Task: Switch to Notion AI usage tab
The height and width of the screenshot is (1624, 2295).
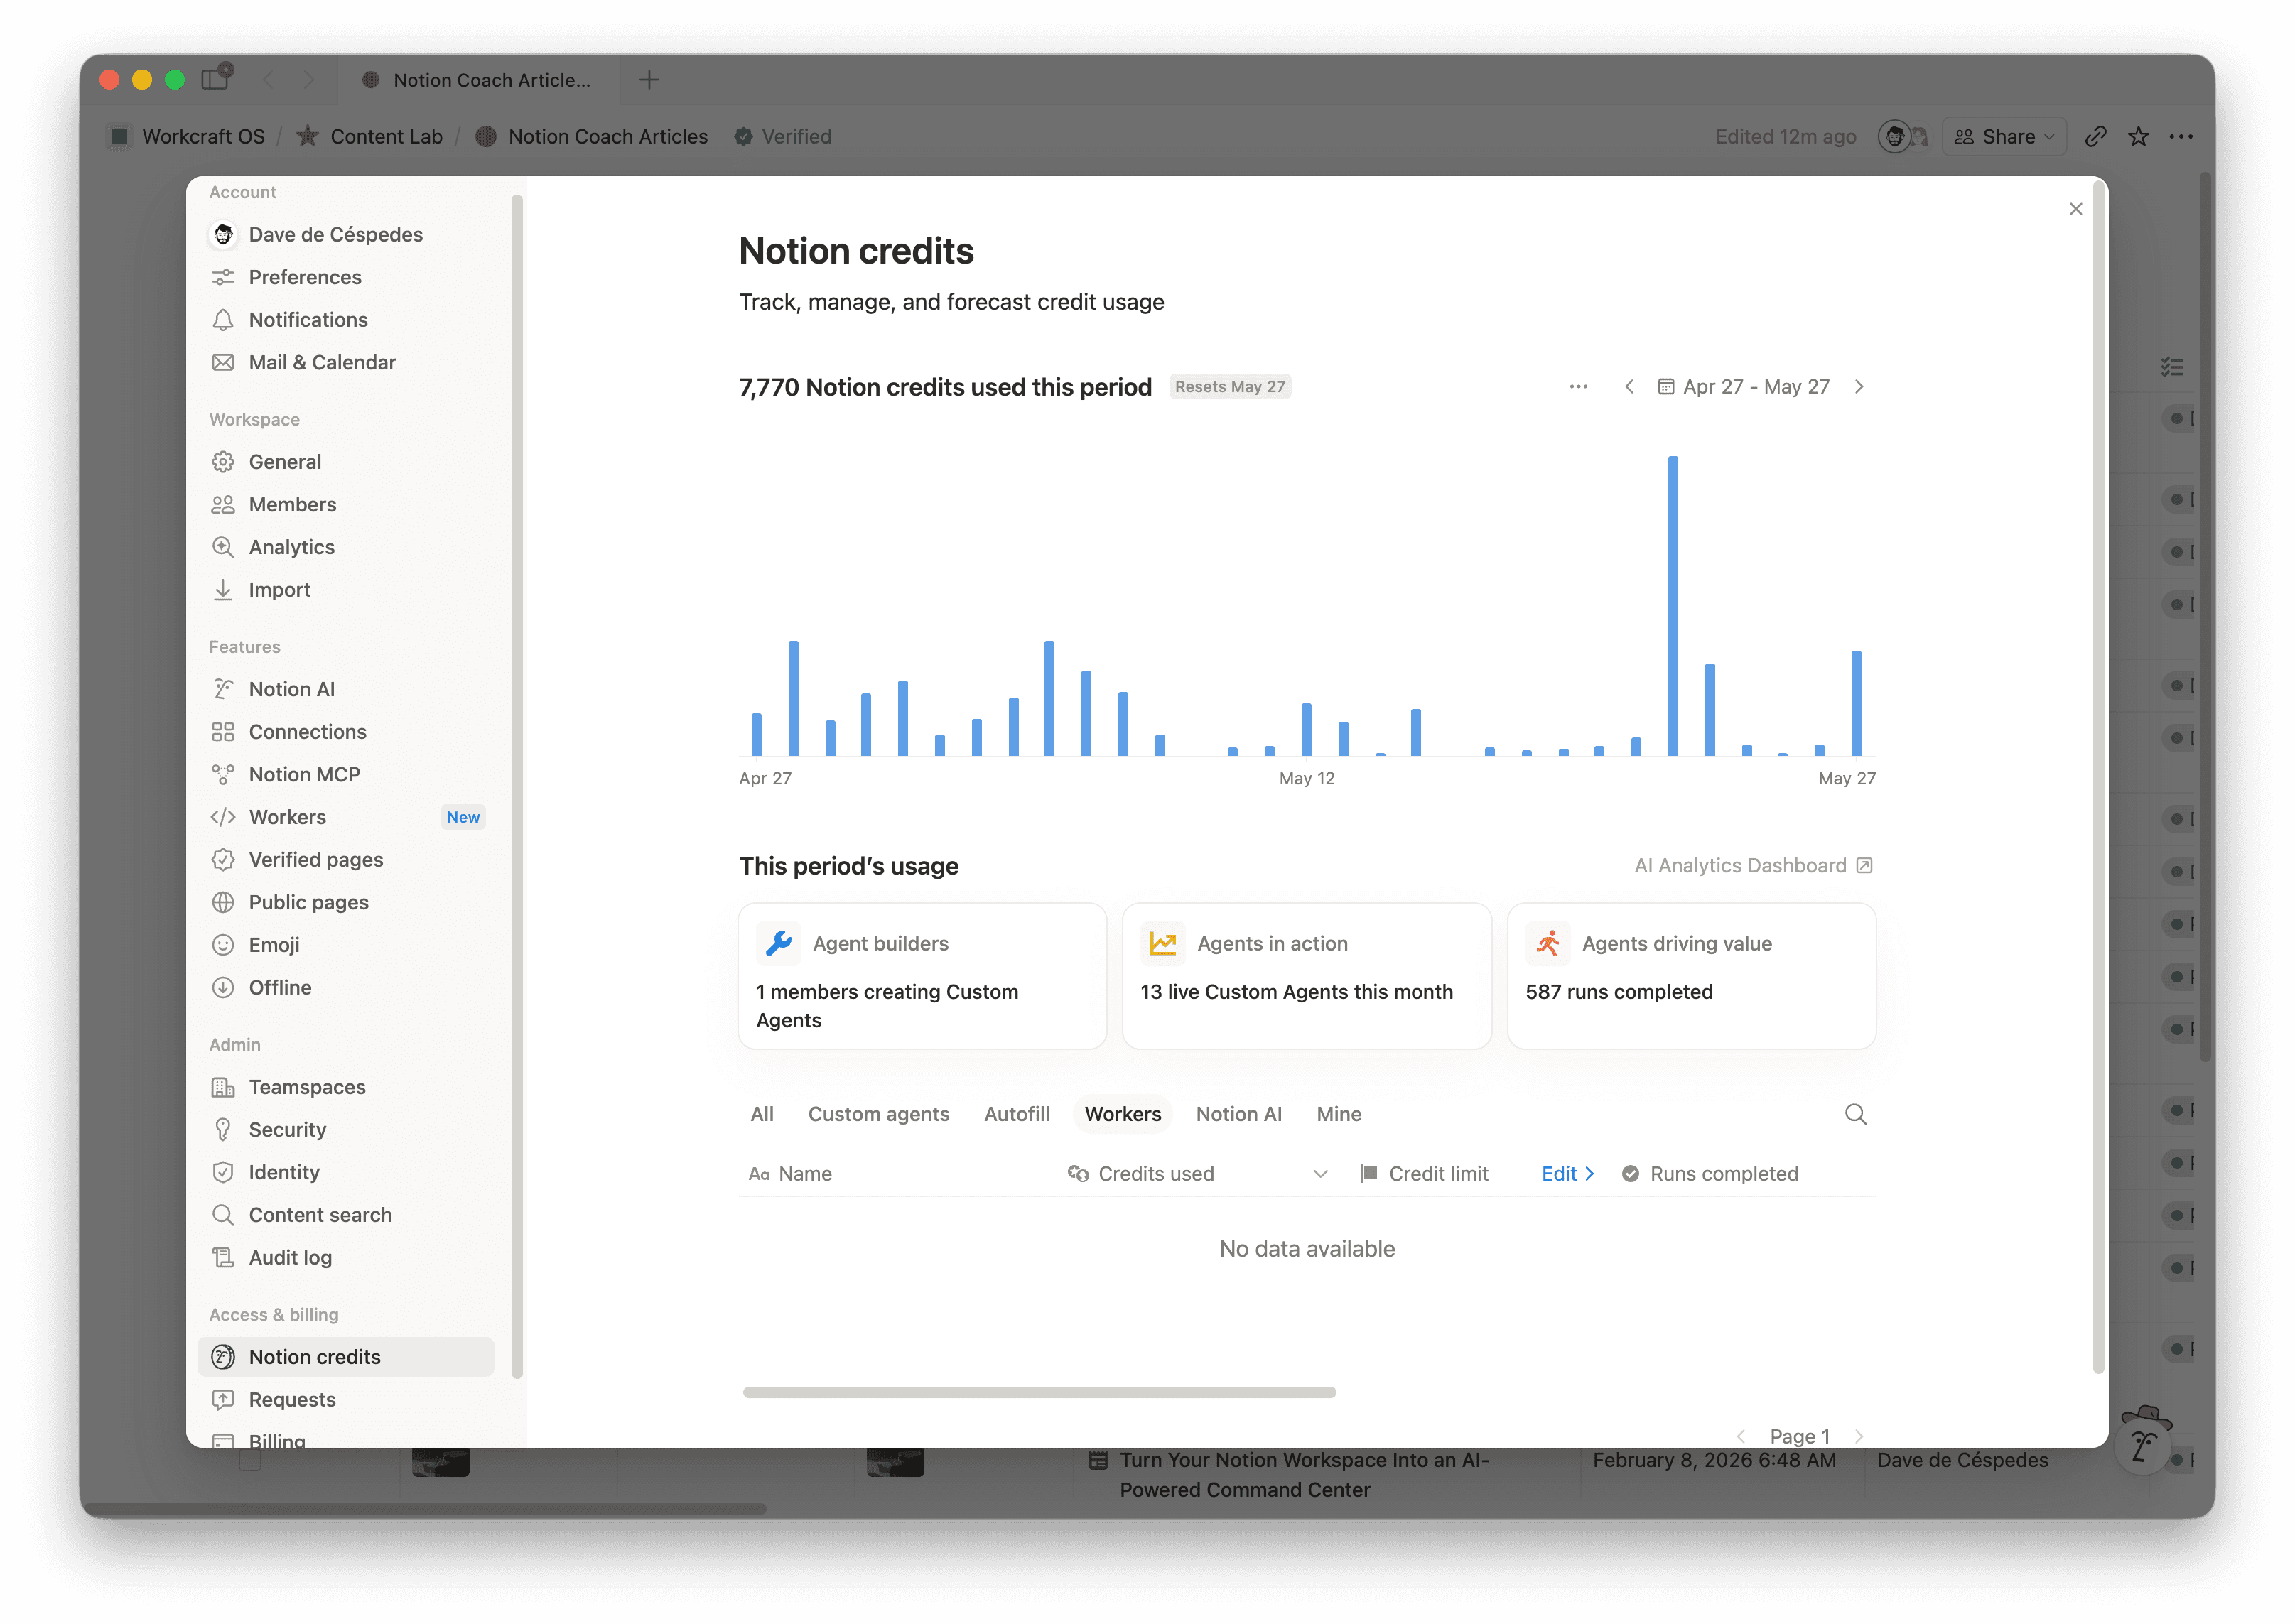Action: coord(1238,1114)
